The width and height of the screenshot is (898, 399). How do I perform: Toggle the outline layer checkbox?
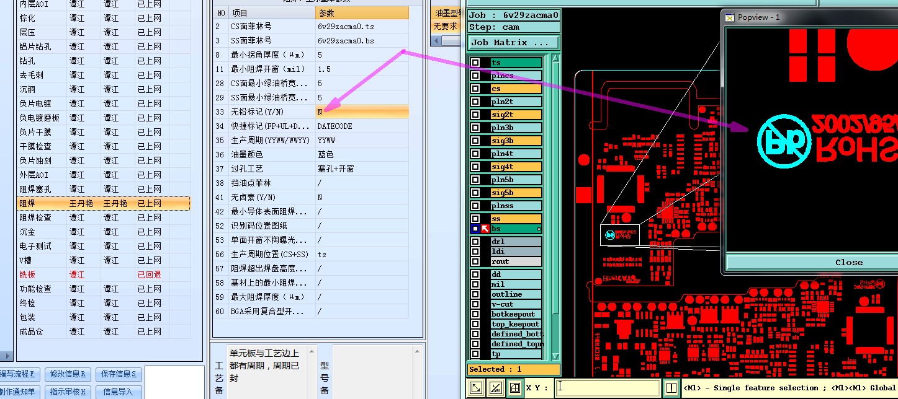[475, 294]
